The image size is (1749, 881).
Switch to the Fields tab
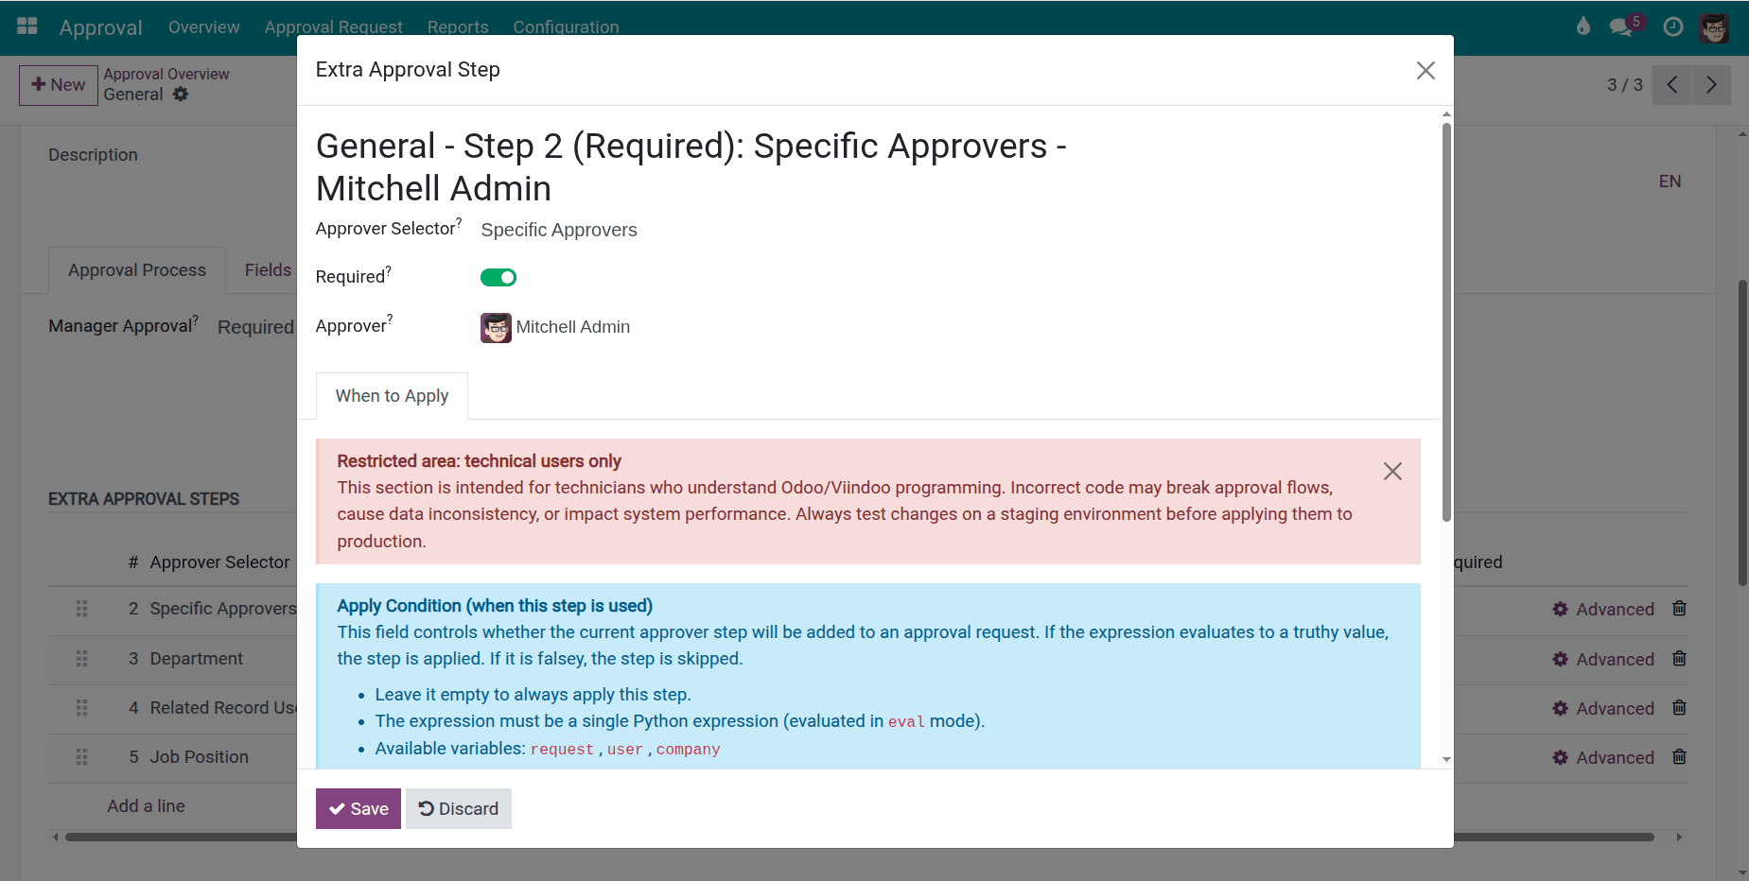[x=268, y=269]
